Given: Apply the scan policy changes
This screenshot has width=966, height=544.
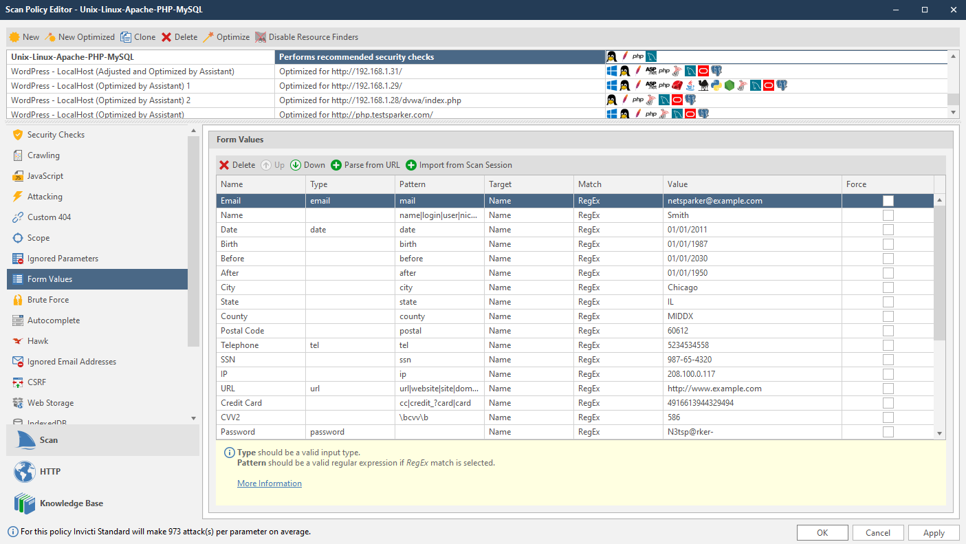Looking at the screenshot, I should [933, 532].
